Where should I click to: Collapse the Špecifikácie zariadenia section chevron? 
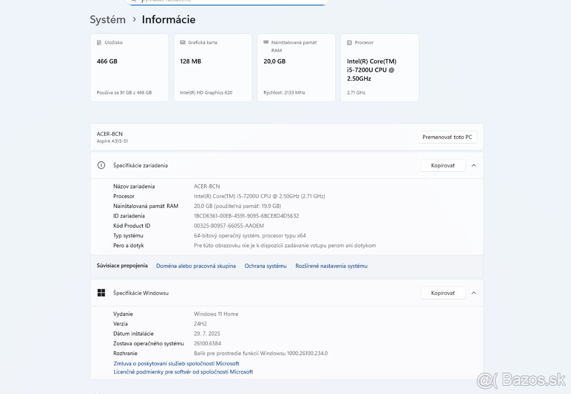[x=473, y=166]
